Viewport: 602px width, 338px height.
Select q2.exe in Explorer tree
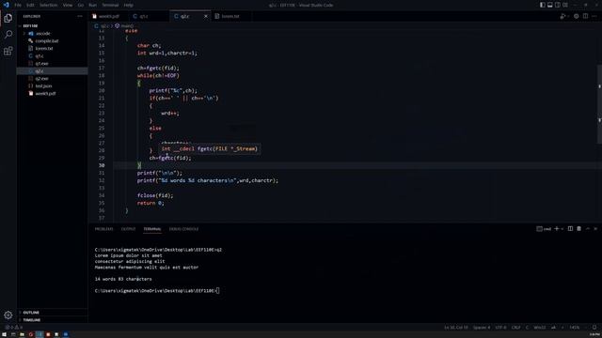pos(53,78)
